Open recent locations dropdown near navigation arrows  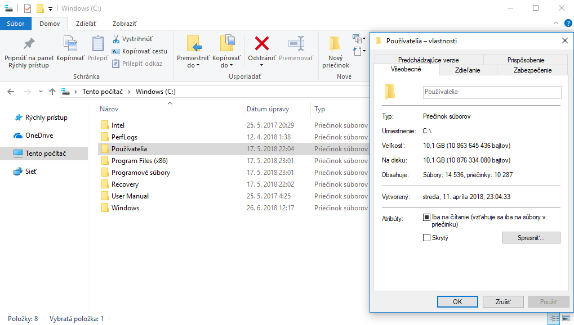(41, 92)
